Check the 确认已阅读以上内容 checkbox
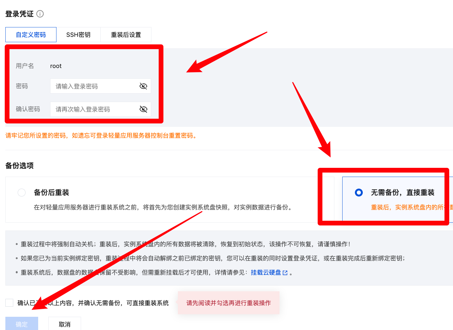This screenshot has width=453, height=330. click(x=9, y=302)
